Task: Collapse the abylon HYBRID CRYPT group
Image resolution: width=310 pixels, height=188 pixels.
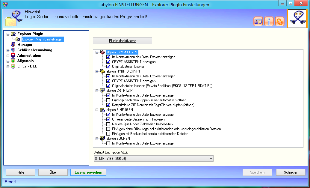Action: pyautogui.click(x=97, y=71)
